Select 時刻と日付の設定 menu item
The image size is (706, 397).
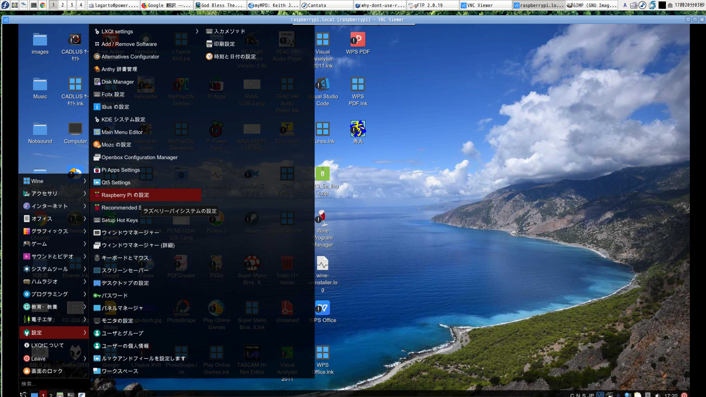click(234, 57)
